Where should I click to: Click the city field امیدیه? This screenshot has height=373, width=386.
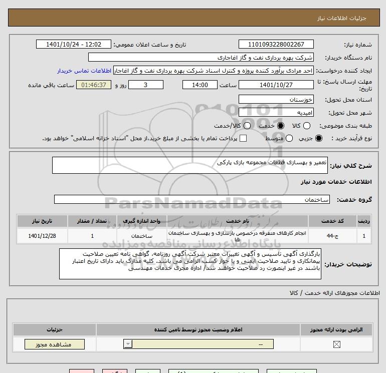276,112
